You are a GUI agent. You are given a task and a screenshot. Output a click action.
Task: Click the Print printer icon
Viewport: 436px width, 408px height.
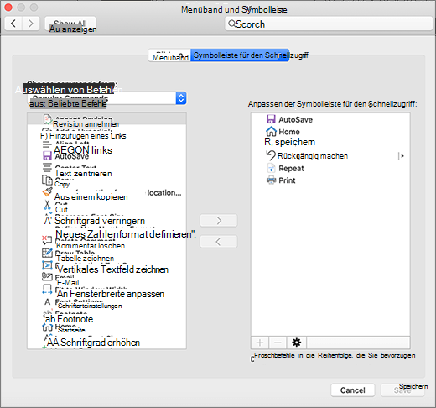(271, 180)
